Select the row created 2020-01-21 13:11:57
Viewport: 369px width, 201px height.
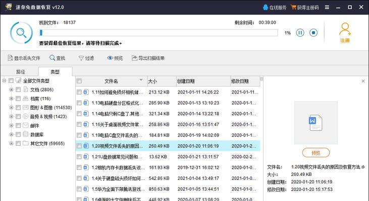[168, 156]
